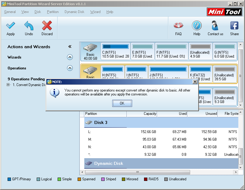Open the Dynamic Disk menu
Screen dimensions: 245x190
point(74,12)
